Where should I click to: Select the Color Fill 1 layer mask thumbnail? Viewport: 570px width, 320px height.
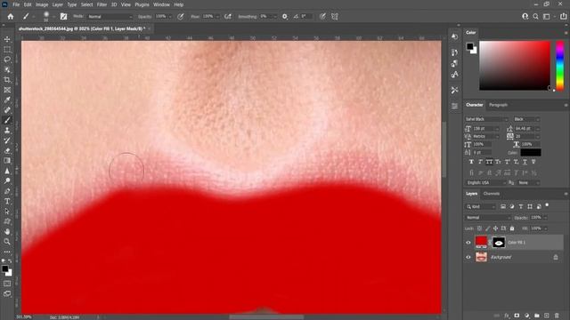point(499,243)
